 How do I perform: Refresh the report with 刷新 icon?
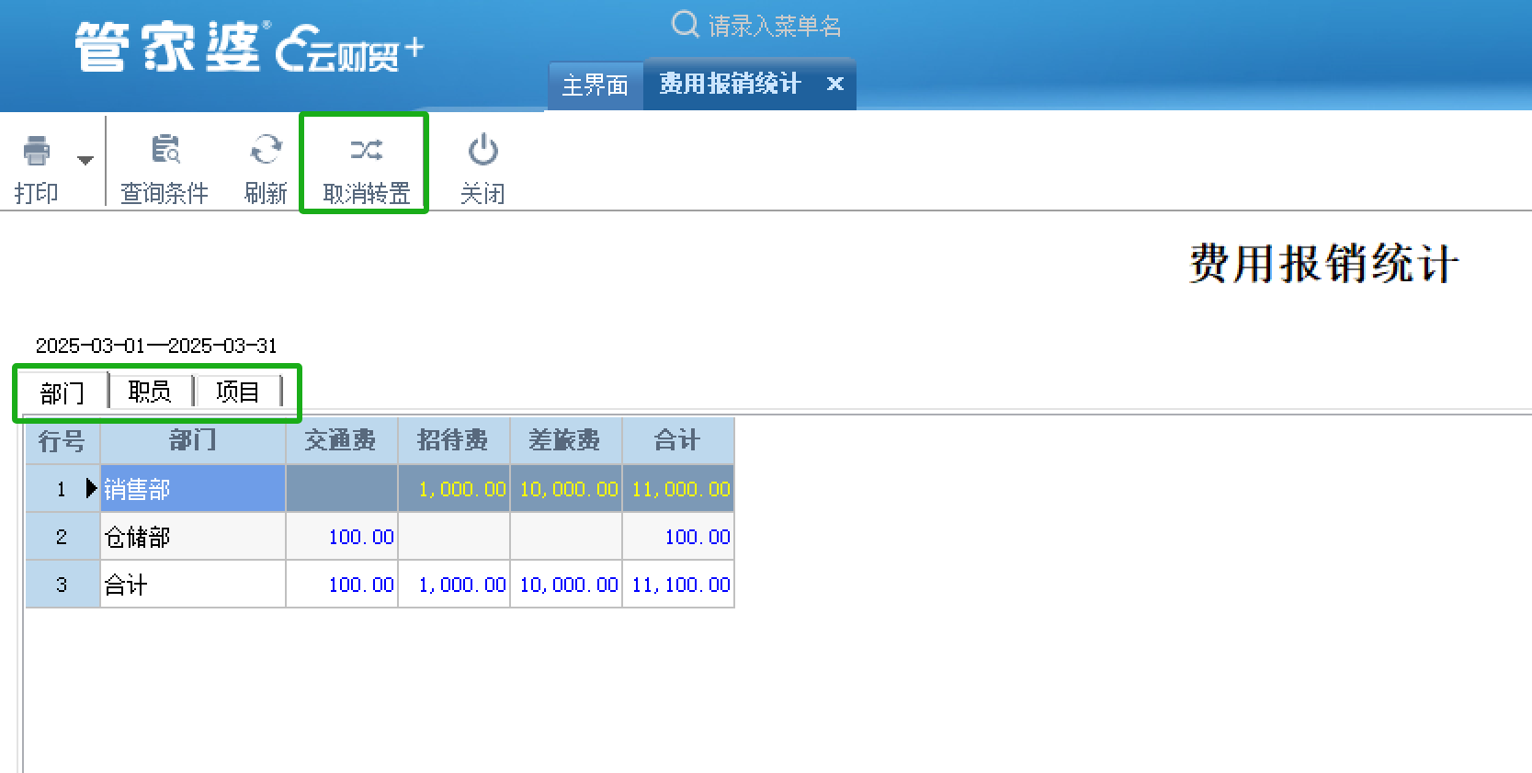coord(266,151)
